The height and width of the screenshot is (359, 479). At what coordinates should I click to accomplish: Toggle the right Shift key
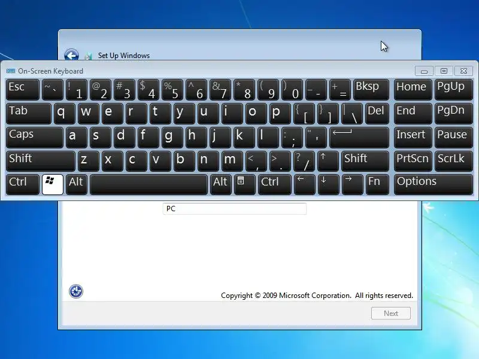[365, 161]
